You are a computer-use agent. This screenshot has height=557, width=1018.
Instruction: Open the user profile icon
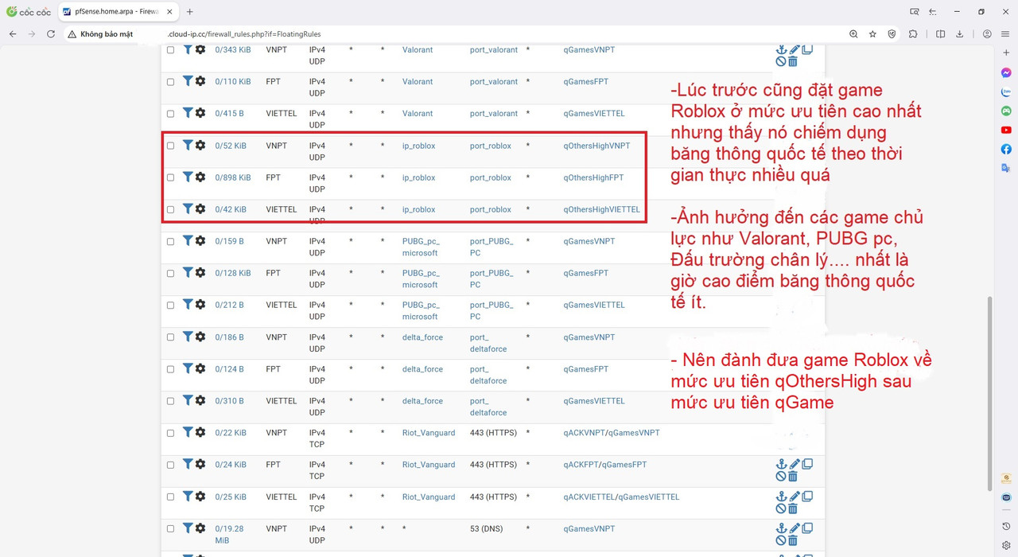pos(987,34)
